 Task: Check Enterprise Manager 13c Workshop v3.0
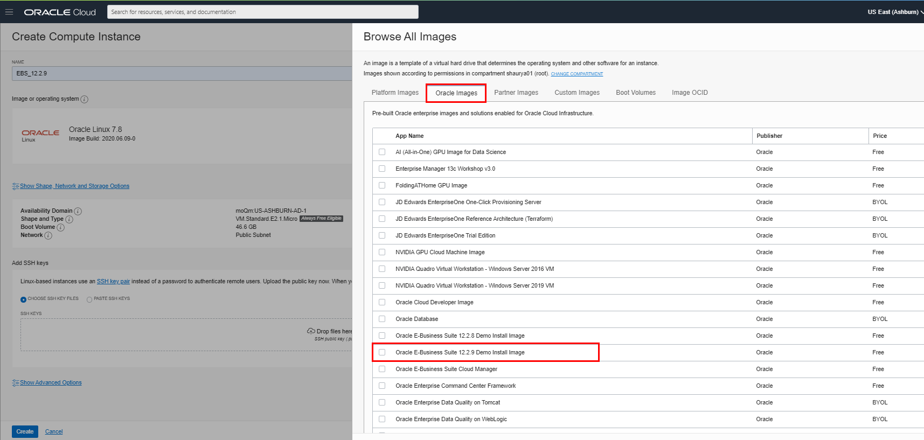[x=382, y=169]
